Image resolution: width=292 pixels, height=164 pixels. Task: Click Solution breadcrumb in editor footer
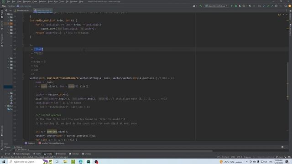tap(30, 143)
